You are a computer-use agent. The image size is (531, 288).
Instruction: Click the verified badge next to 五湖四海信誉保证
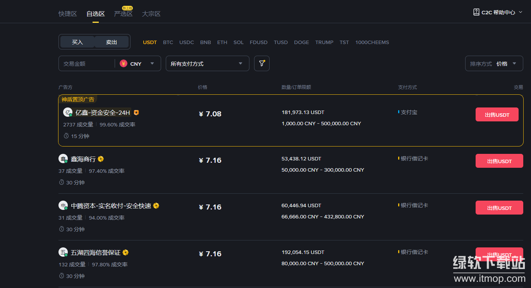coord(125,252)
